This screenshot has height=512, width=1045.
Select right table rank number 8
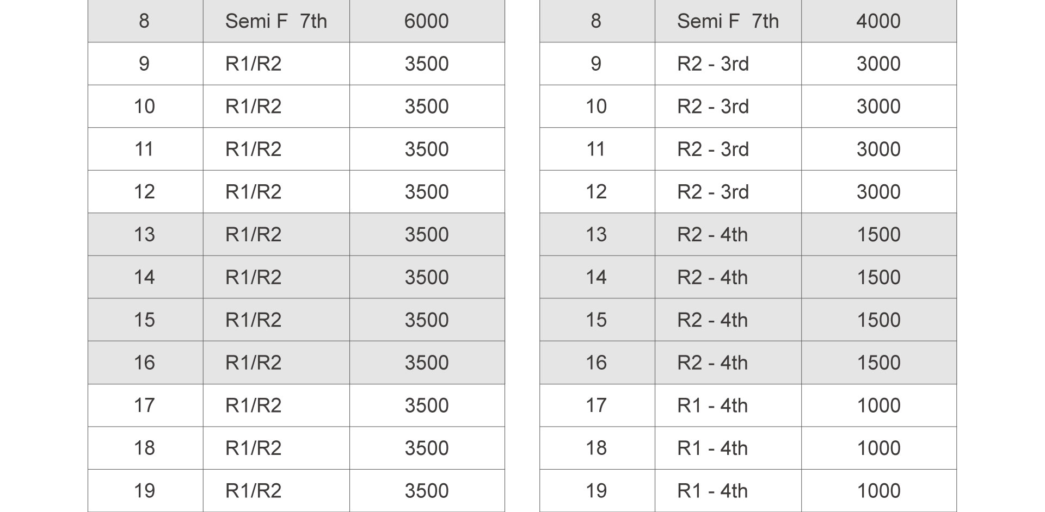[597, 21]
